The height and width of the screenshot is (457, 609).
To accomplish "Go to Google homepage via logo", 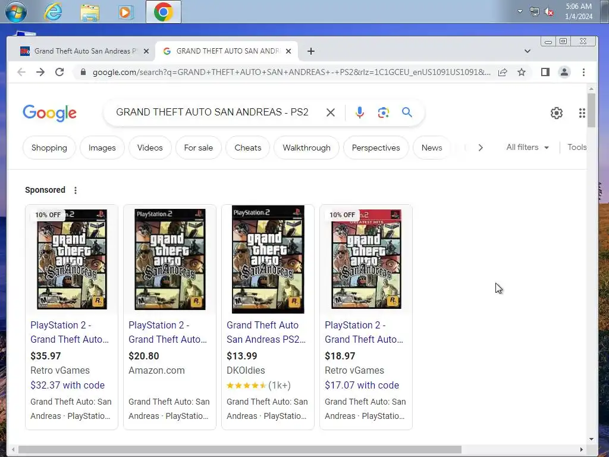I will point(50,113).
